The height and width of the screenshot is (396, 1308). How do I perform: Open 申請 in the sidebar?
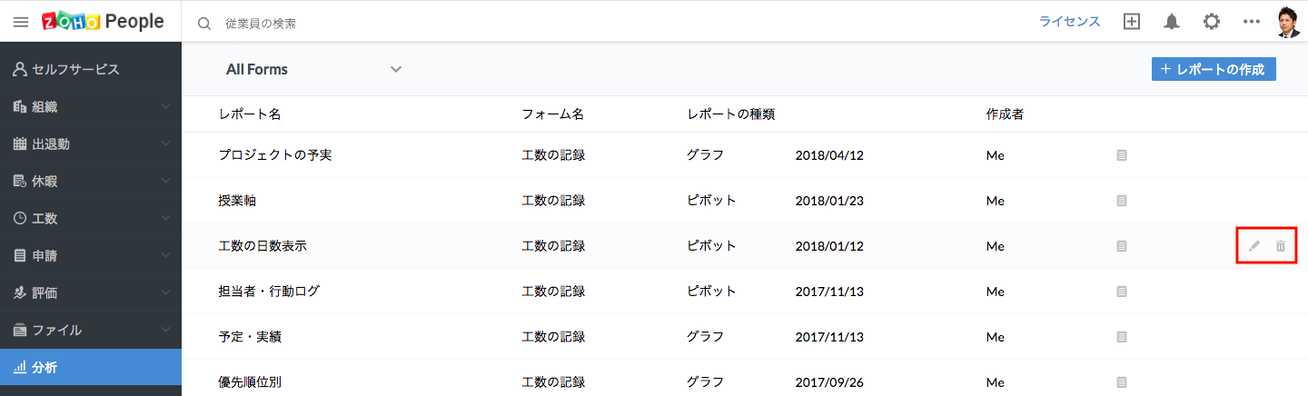point(91,255)
